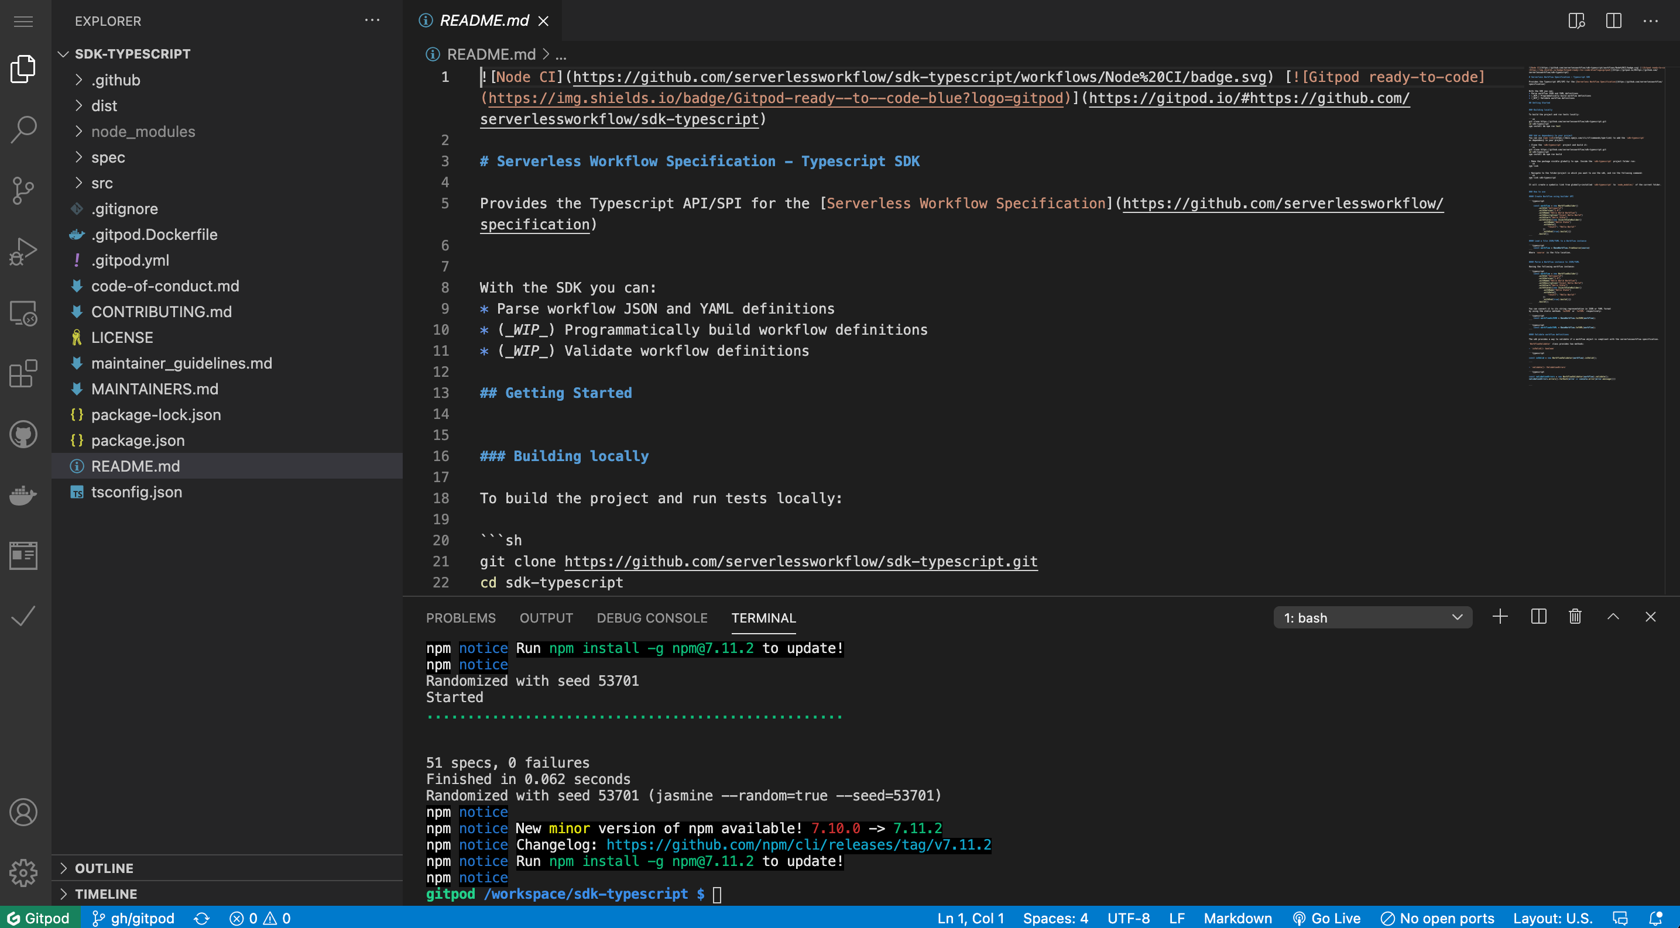
Task: Click Ln 1, Col 1 indicator
Action: tap(971, 918)
